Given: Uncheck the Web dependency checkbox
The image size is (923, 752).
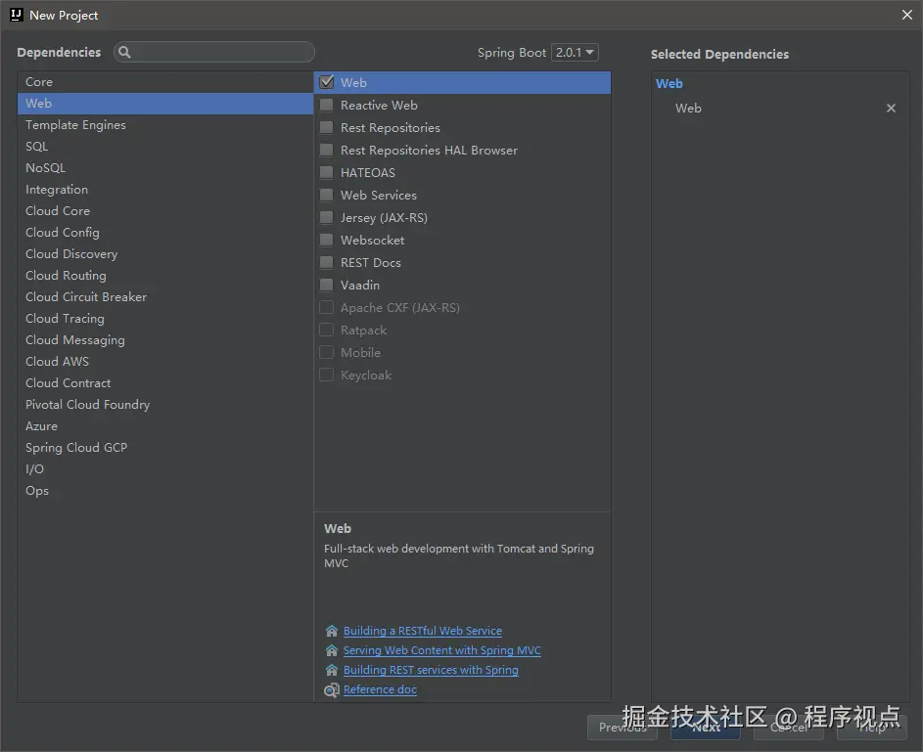Looking at the screenshot, I should pos(327,82).
